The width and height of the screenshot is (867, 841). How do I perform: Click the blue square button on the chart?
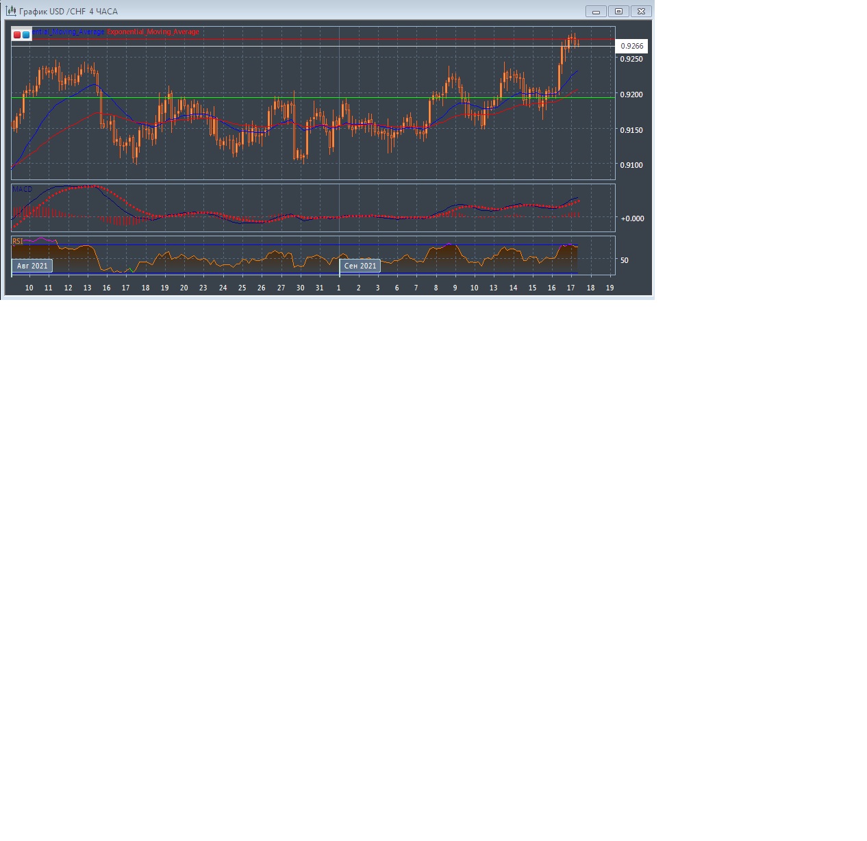[26, 34]
